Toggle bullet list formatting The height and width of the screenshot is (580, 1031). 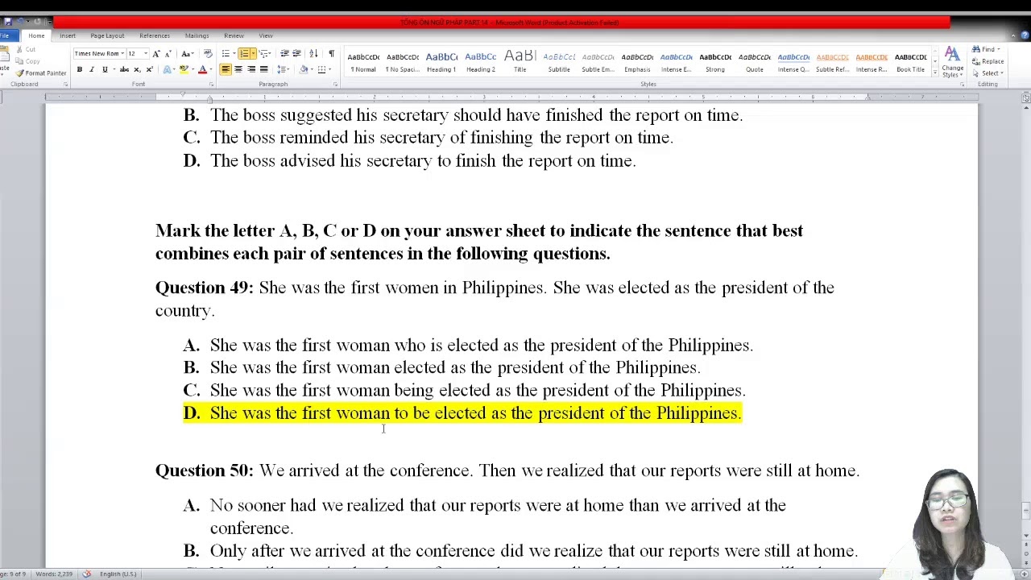(x=226, y=53)
